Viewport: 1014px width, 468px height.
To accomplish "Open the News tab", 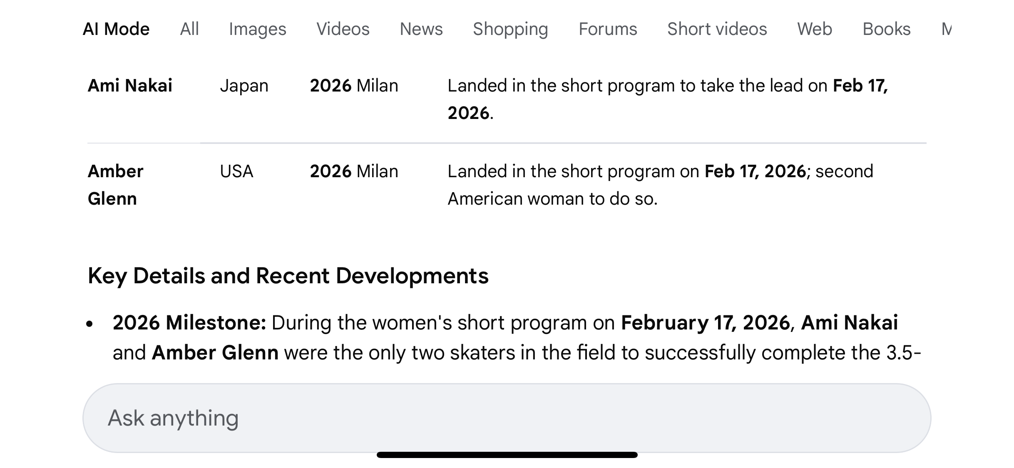I will coord(421,29).
